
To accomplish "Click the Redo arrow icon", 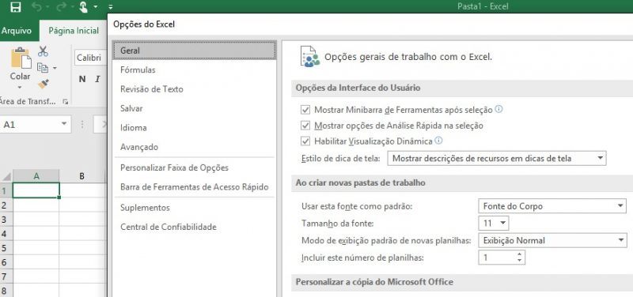I will click(x=61, y=7).
